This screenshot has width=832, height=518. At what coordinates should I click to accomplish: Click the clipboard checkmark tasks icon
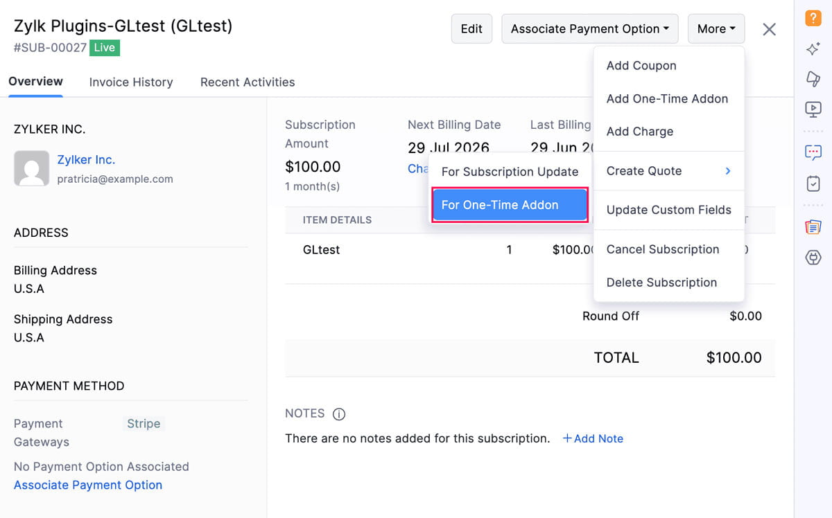[x=813, y=184]
